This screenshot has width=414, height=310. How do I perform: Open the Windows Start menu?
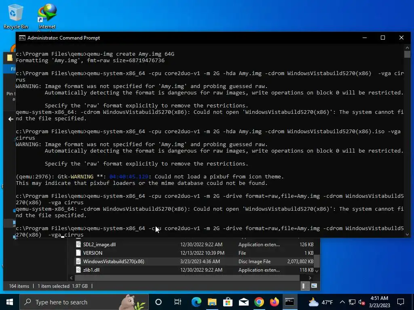[10, 302]
